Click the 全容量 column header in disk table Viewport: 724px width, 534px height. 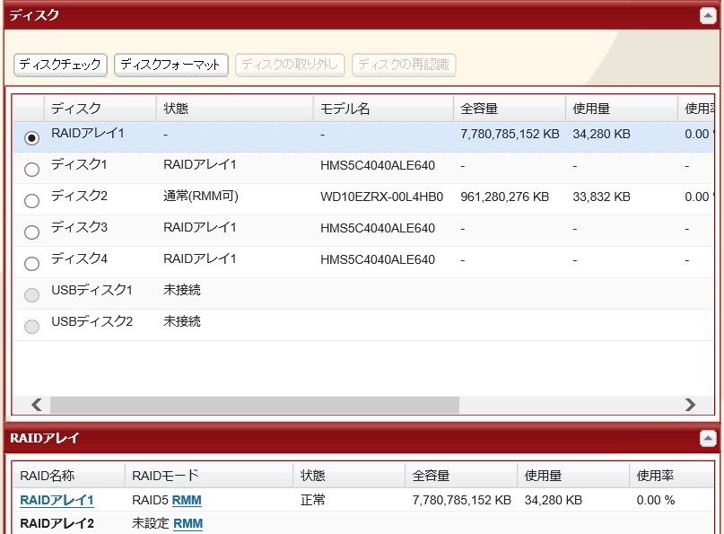click(x=510, y=109)
